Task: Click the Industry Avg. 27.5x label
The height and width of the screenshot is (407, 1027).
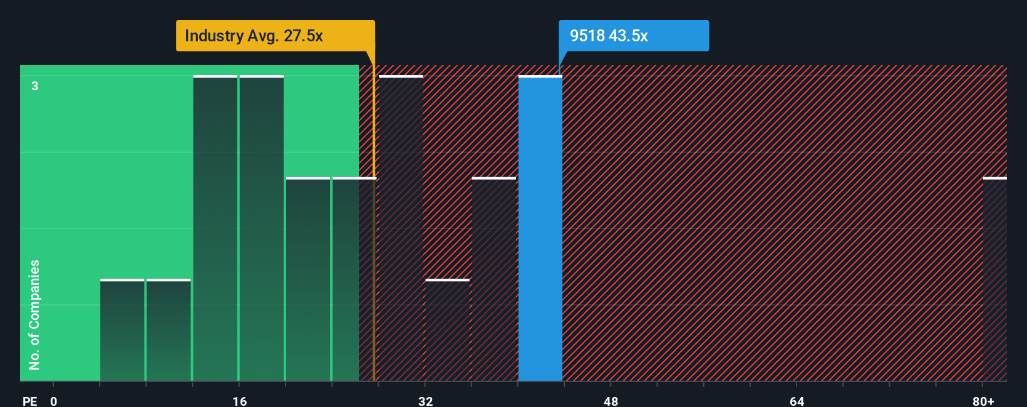Action: pyautogui.click(x=276, y=36)
